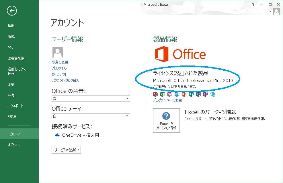
Task: Maximize the Excel window
Action: click(x=270, y=4)
